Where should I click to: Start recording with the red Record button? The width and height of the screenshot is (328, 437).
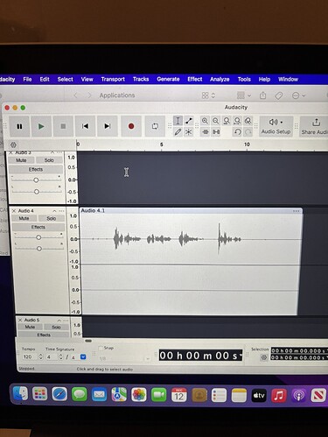[131, 126]
